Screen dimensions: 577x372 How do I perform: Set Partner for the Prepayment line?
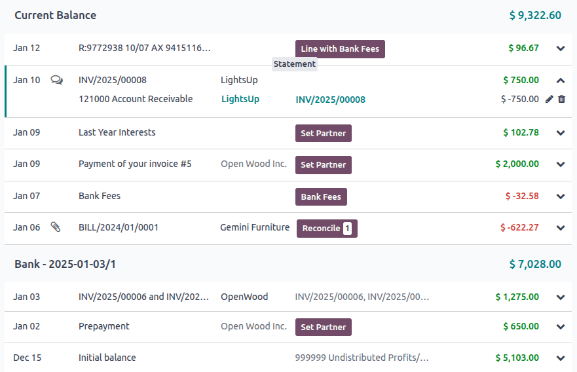click(x=324, y=327)
